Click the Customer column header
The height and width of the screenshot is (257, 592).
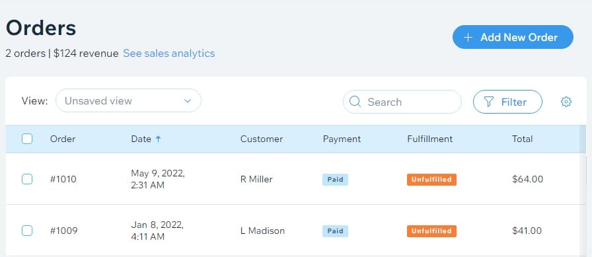(x=262, y=139)
